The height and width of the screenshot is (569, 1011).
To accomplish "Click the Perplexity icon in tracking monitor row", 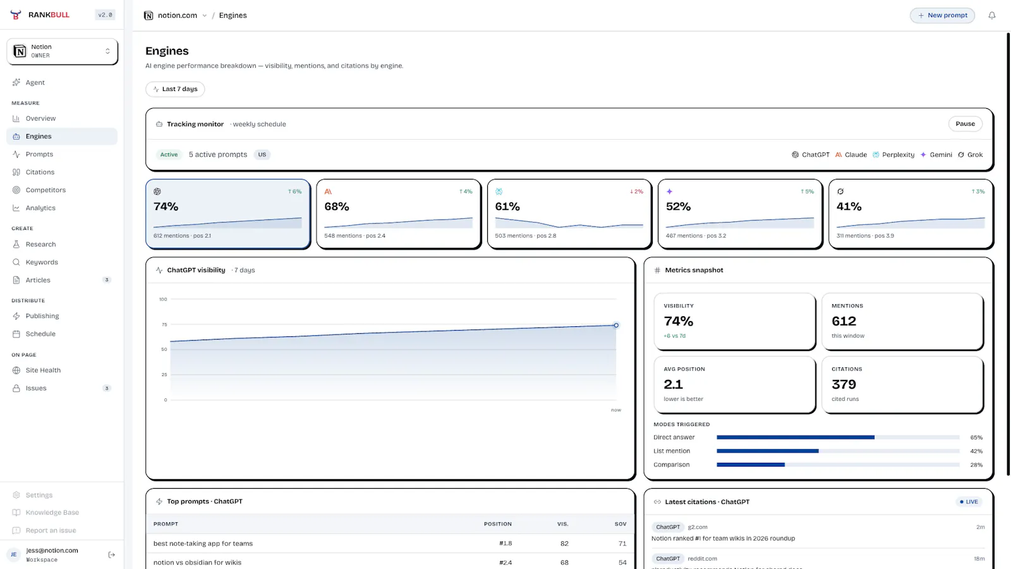I will point(876,154).
